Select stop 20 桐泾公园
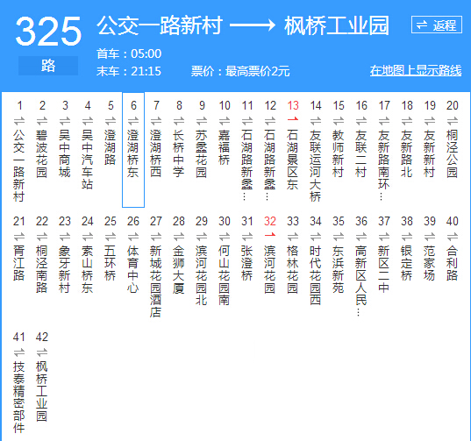Image resolution: width=471 pixels, height=441 pixels. 453,153
